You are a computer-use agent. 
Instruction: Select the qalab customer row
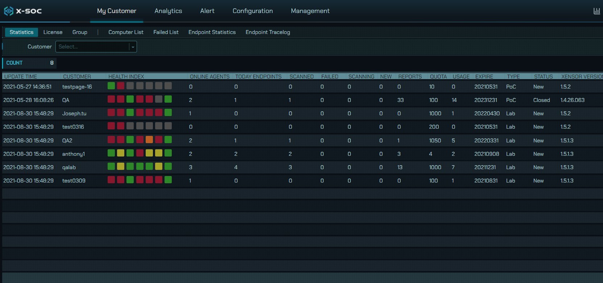[x=69, y=167]
